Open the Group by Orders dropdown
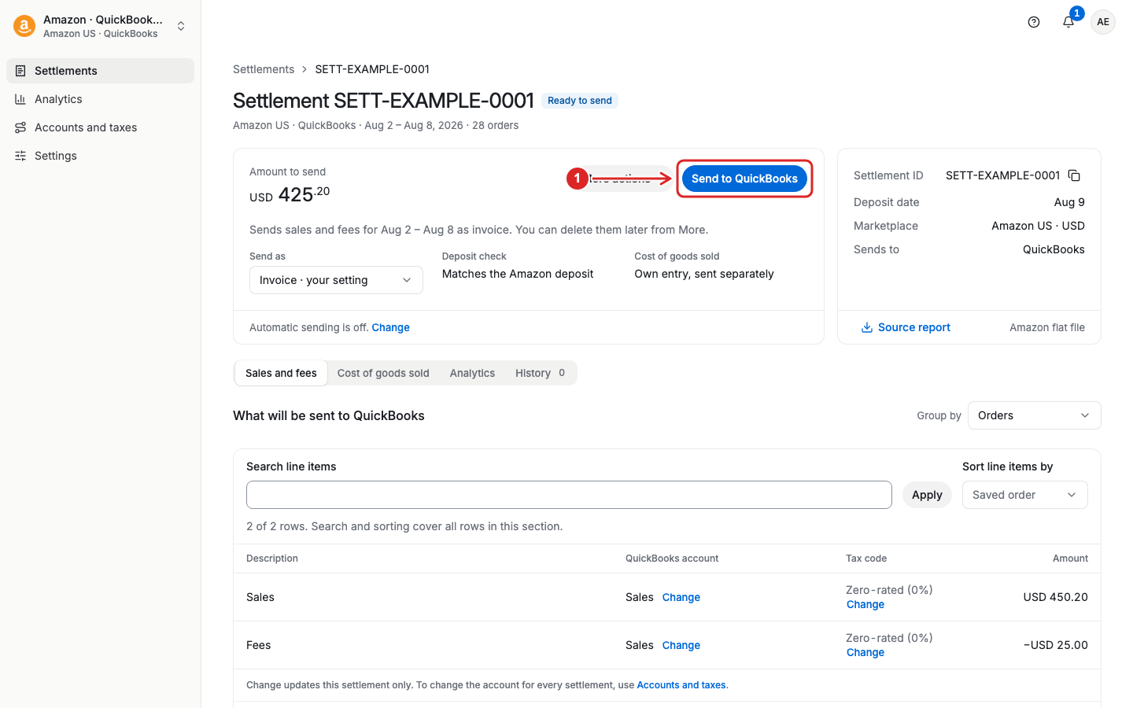1133x708 pixels. [1034, 415]
